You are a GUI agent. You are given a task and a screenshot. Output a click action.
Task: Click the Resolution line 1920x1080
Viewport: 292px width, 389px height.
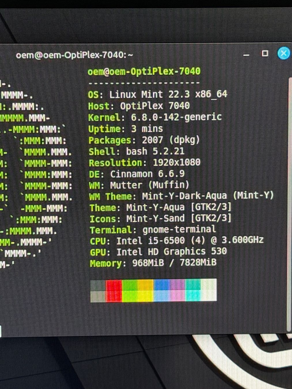tap(144, 163)
